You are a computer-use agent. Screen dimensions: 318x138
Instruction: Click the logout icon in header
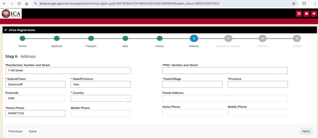(x=314, y=13)
